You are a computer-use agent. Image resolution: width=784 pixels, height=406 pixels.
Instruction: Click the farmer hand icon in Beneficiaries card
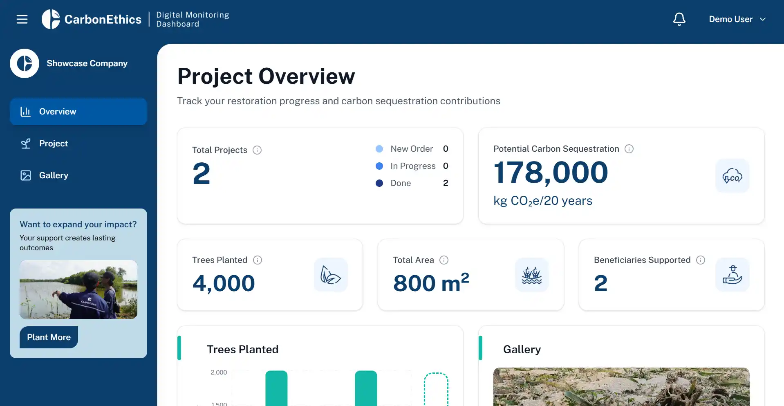pos(732,275)
